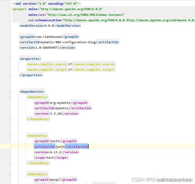Click closing /version tag after 4.13.2
This screenshot has width=195, height=184.
[70, 152]
